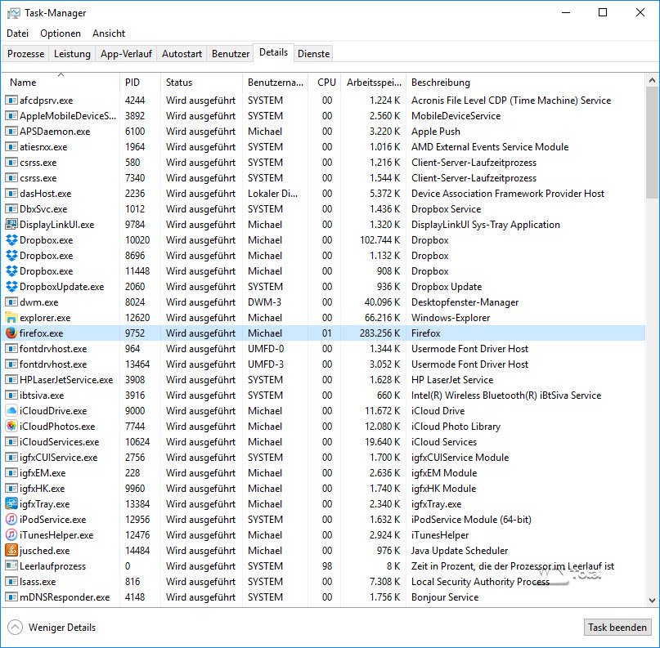Click the iCloudDrive.exe cloud icon

pyautogui.click(x=11, y=411)
